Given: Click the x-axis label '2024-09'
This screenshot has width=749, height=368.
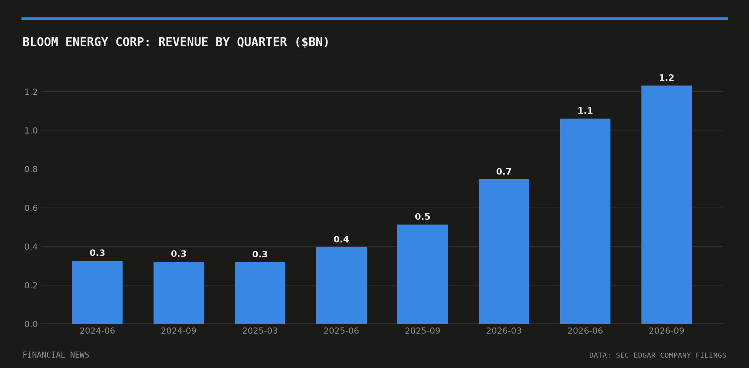Looking at the screenshot, I should click(179, 331).
